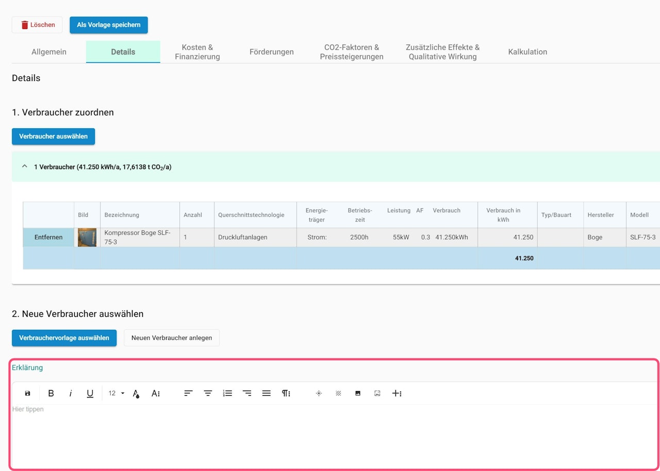Toggle italic text formatting
660x471 pixels.
pos(71,393)
